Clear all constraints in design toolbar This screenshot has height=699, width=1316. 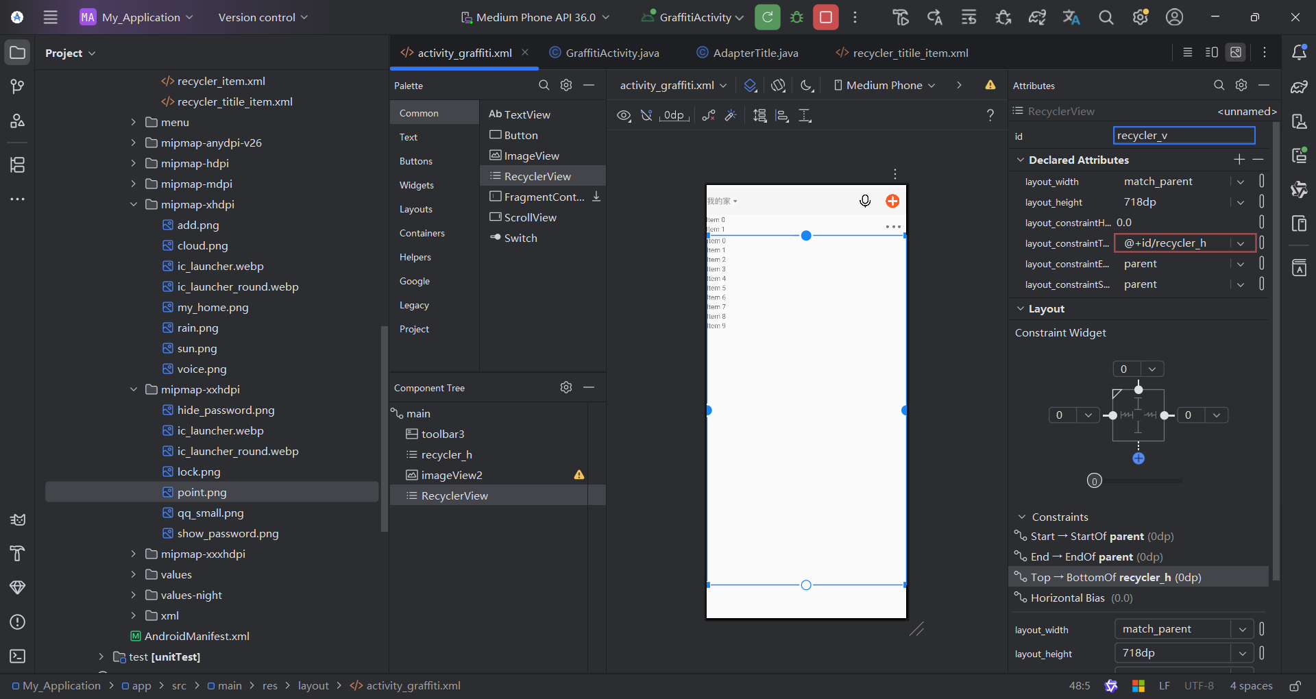click(x=709, y=115)
